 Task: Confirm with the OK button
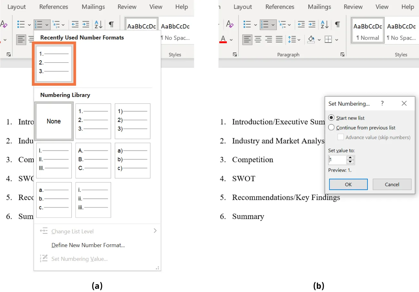pos(348,184)
